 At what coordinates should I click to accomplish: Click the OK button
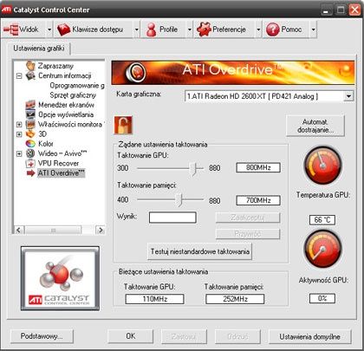[x=131, y=336]
